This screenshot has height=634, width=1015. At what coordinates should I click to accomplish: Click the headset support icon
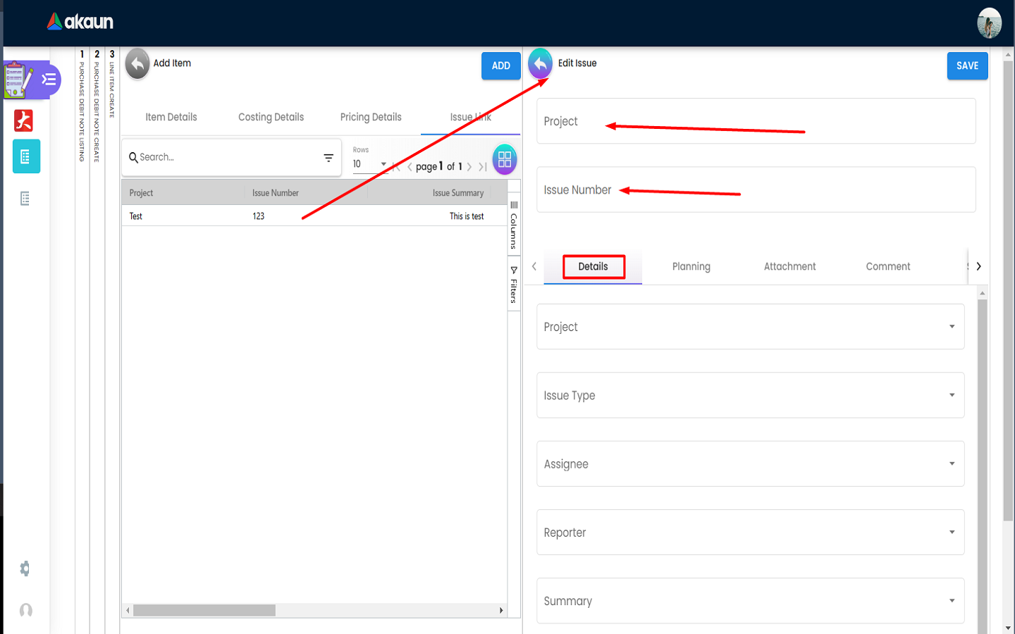pyautogui.click(x=25, y=610)
